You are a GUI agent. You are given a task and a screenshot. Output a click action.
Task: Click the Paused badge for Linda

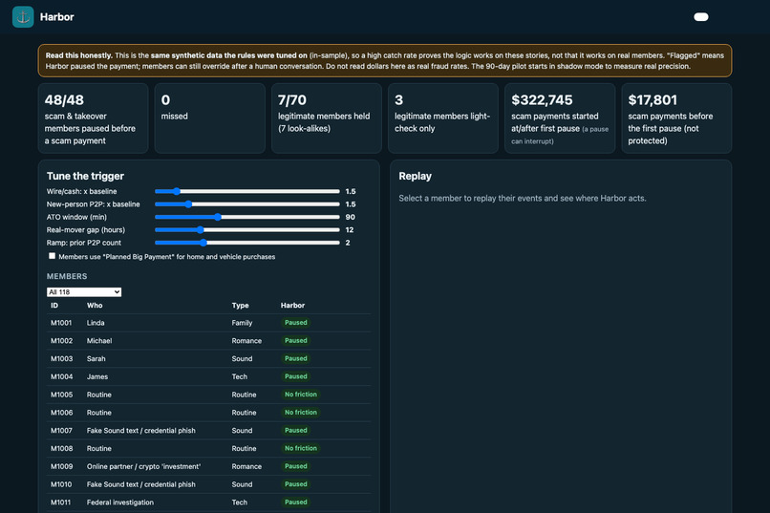tap(295, 323)
